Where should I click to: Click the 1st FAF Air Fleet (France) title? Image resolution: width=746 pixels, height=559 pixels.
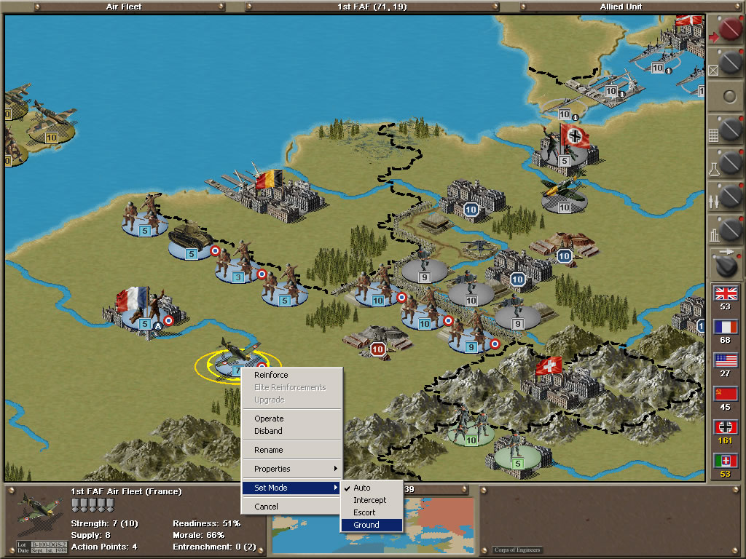point(126,491)
